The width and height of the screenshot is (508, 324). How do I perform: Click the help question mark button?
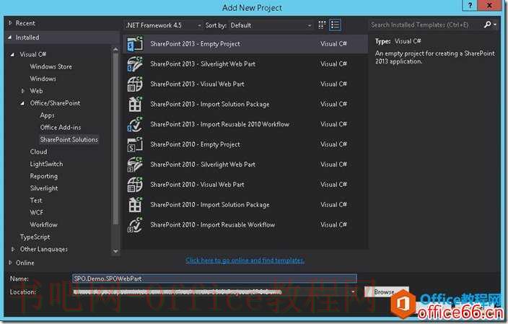click(x=470, y=6)
